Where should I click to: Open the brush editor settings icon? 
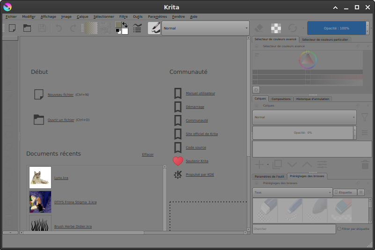[137, 28]
